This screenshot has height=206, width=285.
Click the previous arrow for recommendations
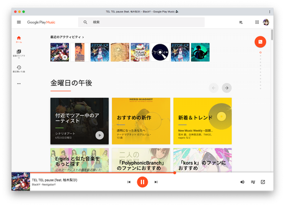point(214,88)
